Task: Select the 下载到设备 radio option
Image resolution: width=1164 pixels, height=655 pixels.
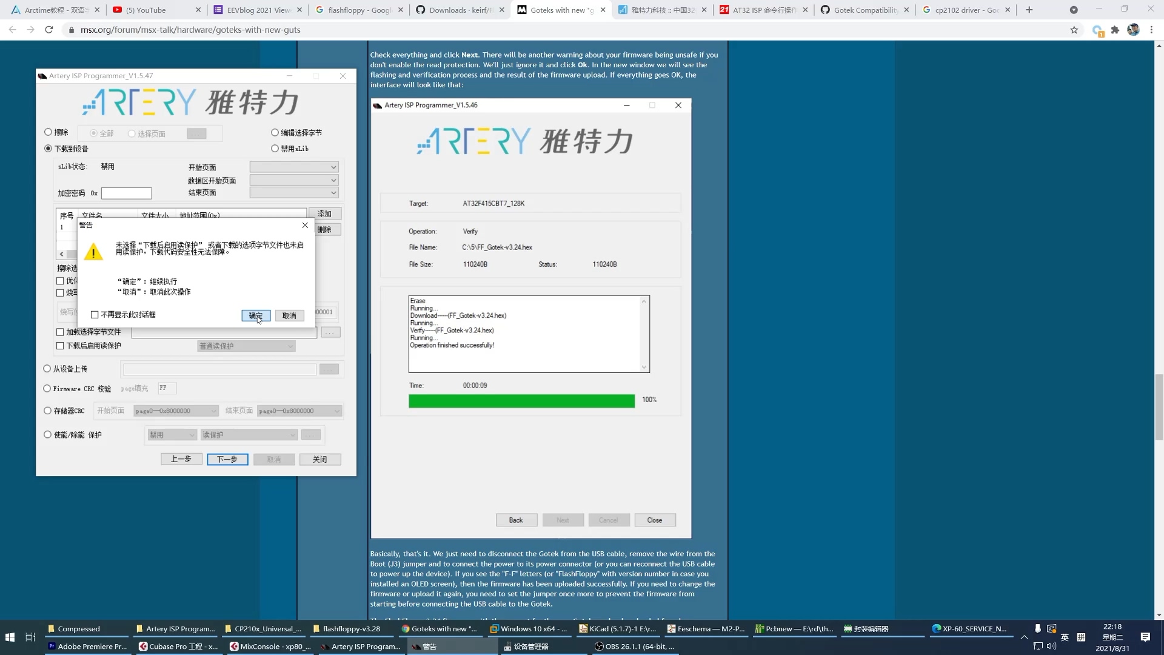Action: [x=48, y=149]
